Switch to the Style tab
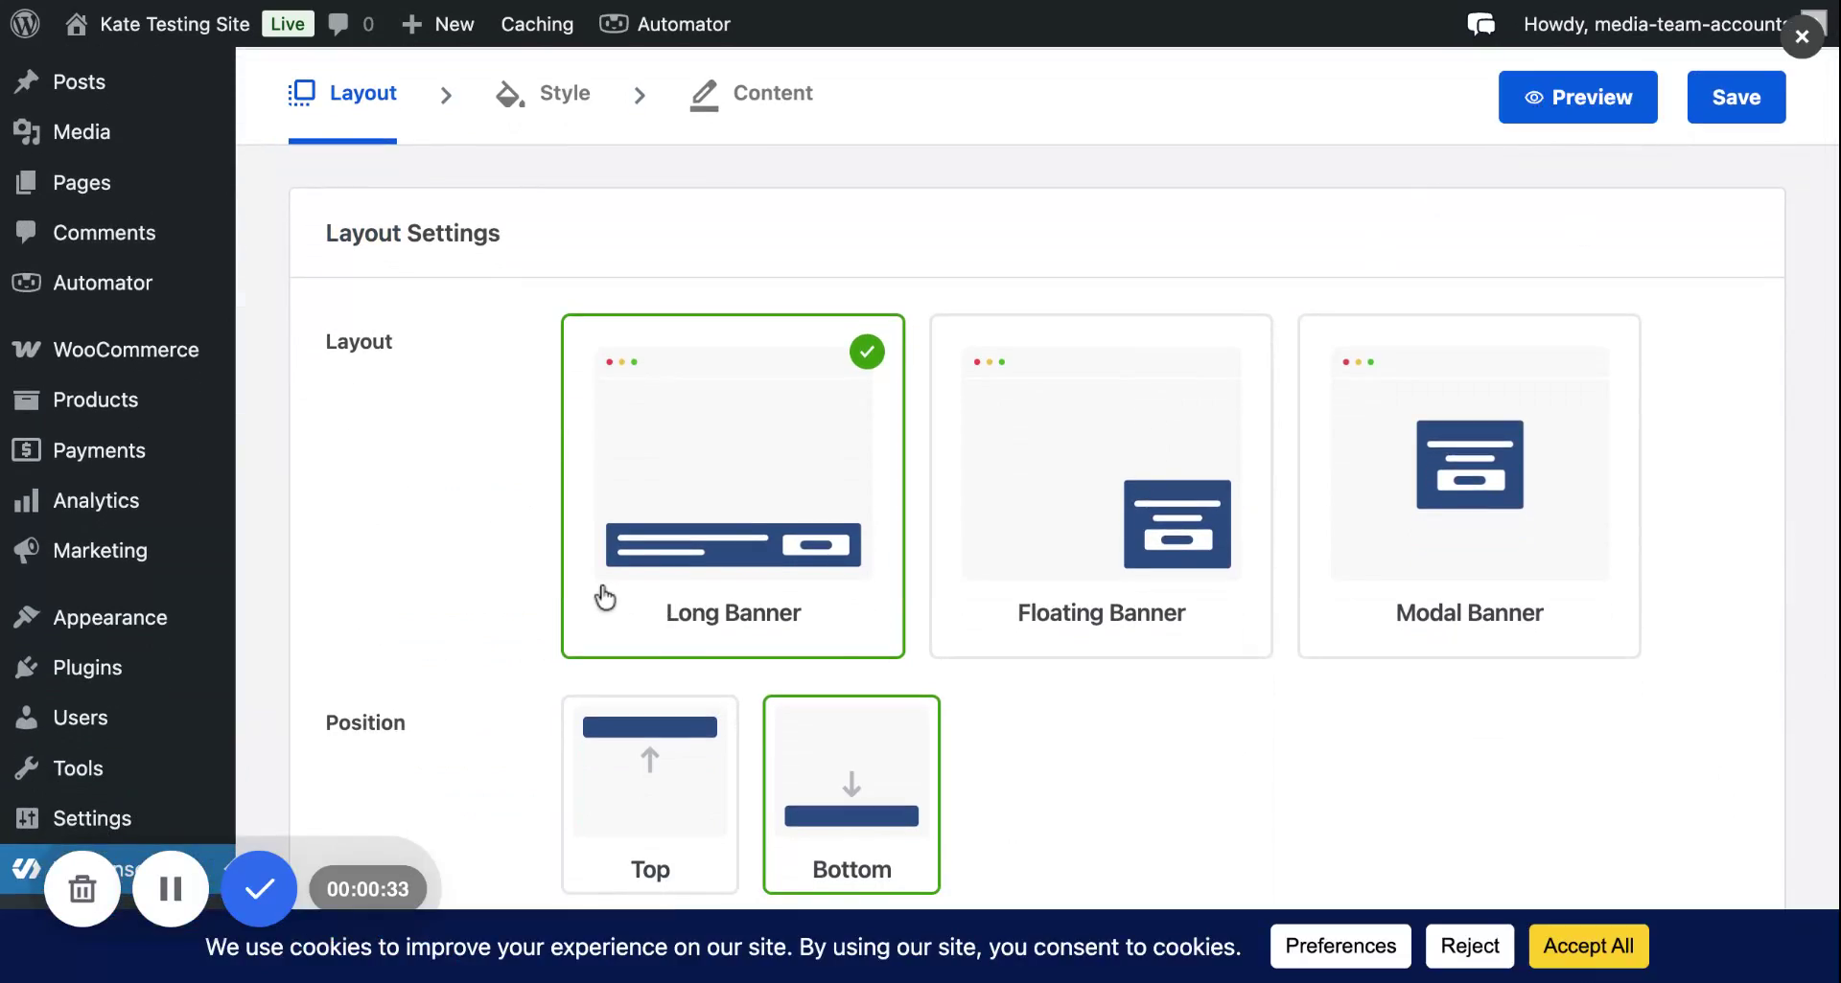The height and width of the screenshot is (983, 1841). tap(544, 93)
